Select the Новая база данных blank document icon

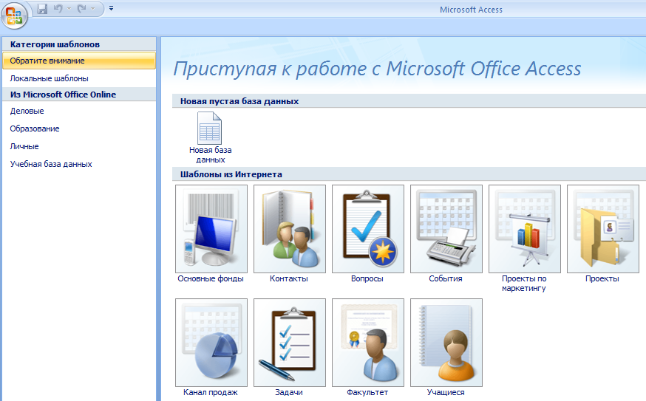coord(210,128)
